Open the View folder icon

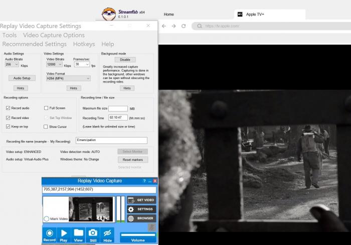click(x=78, y=235)
